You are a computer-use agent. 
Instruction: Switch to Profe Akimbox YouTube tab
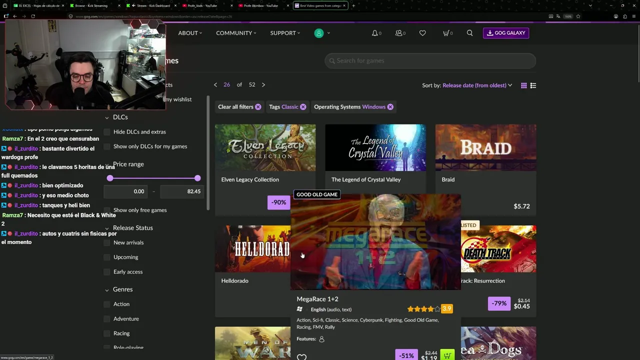tap(262, 5)
